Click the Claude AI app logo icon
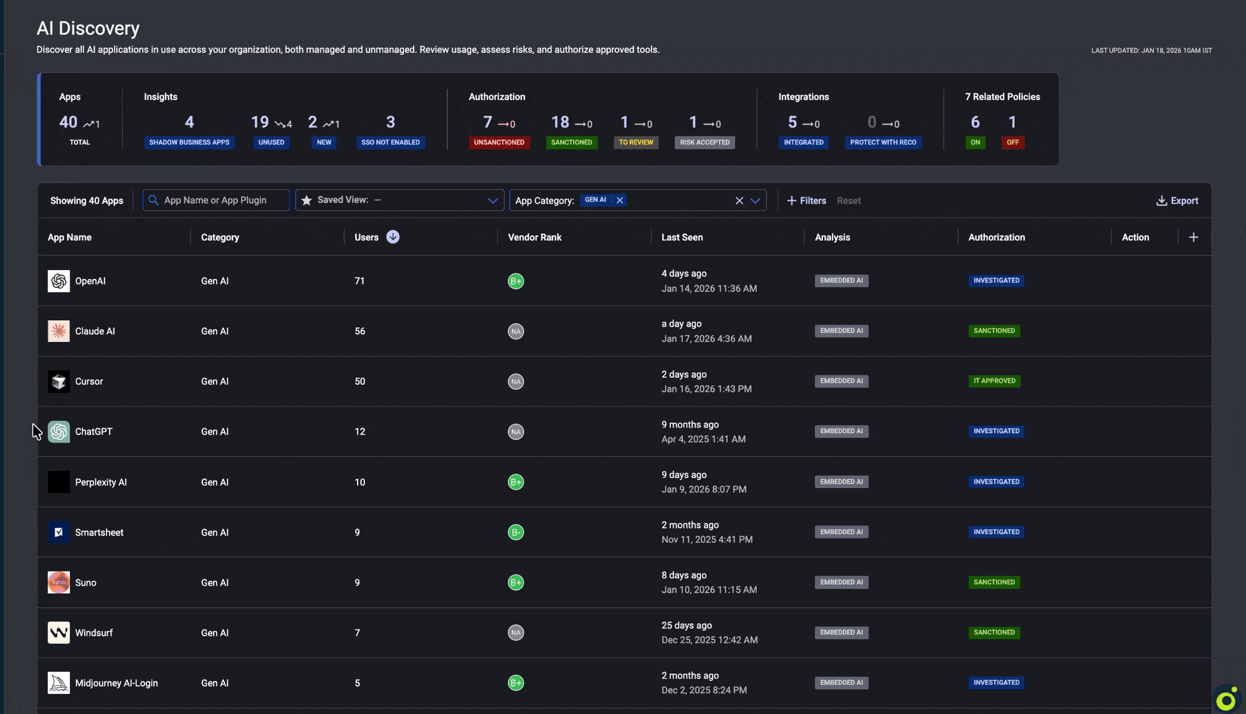The width and height of the screenshot is (1246, 714). coord(59,331)
